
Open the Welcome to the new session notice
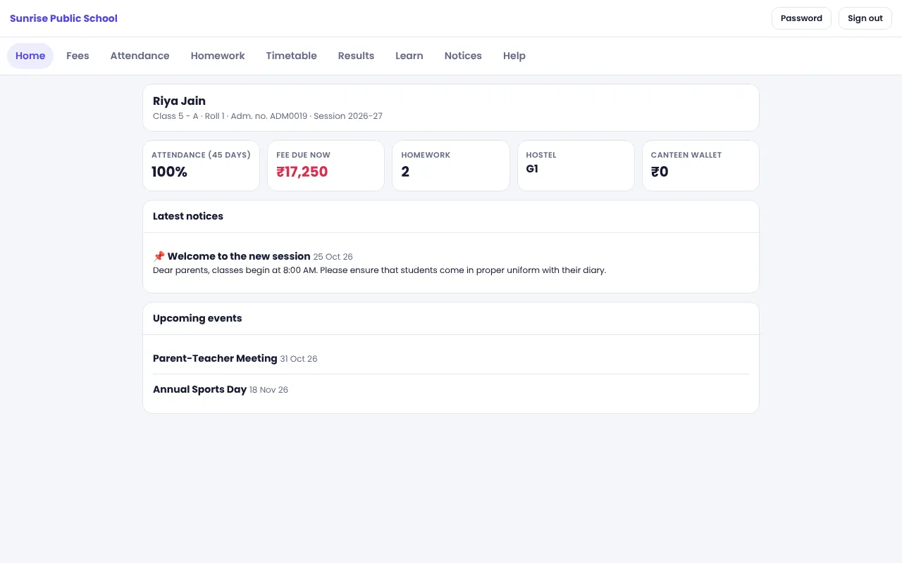click(239, 256)
